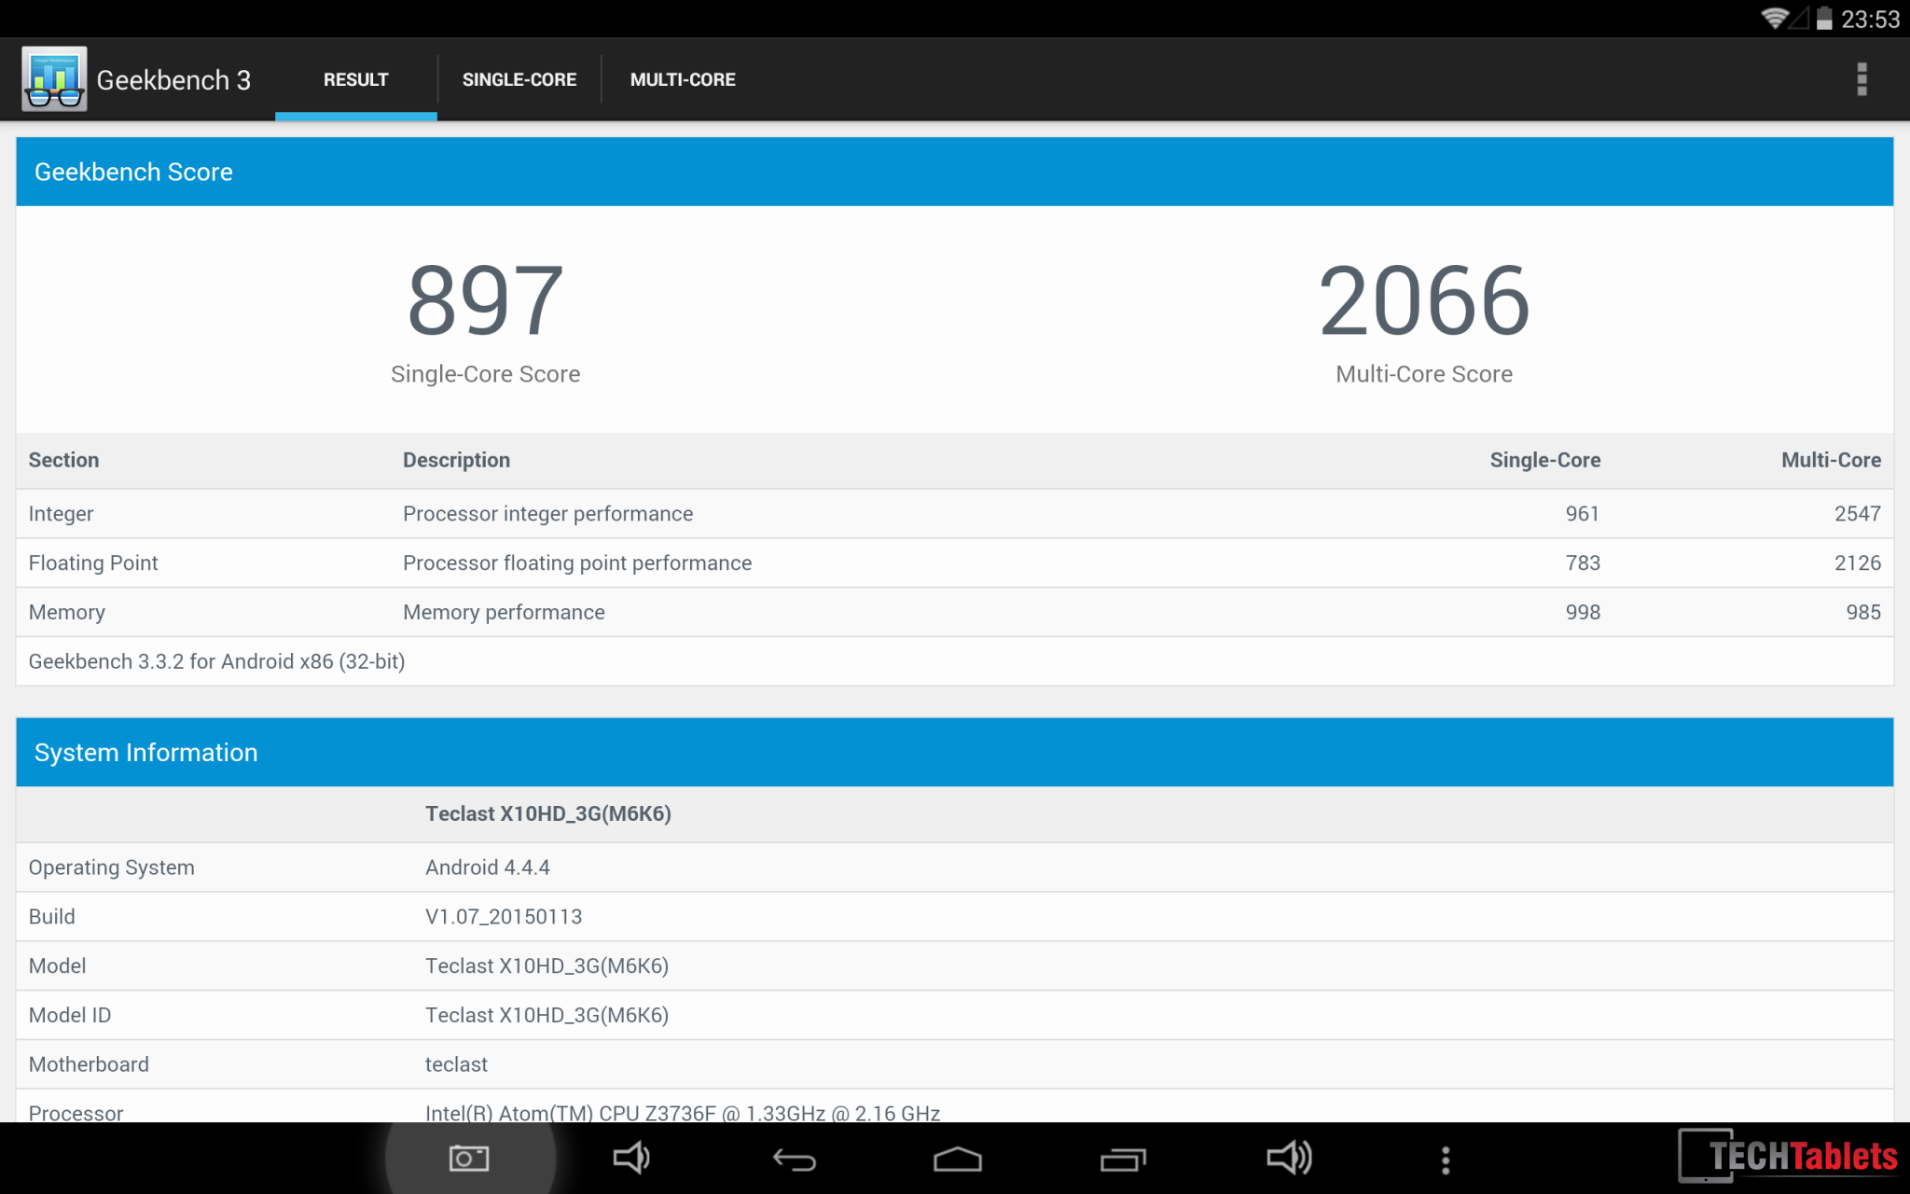Tap the Intel Atom Z3736F processor value
Image resolution: width=1910 pixels, height=1194 pixels.
coord(683,1112)
